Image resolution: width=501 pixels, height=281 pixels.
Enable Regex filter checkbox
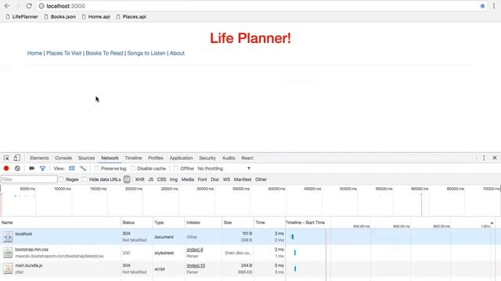(x=61, y=180)
